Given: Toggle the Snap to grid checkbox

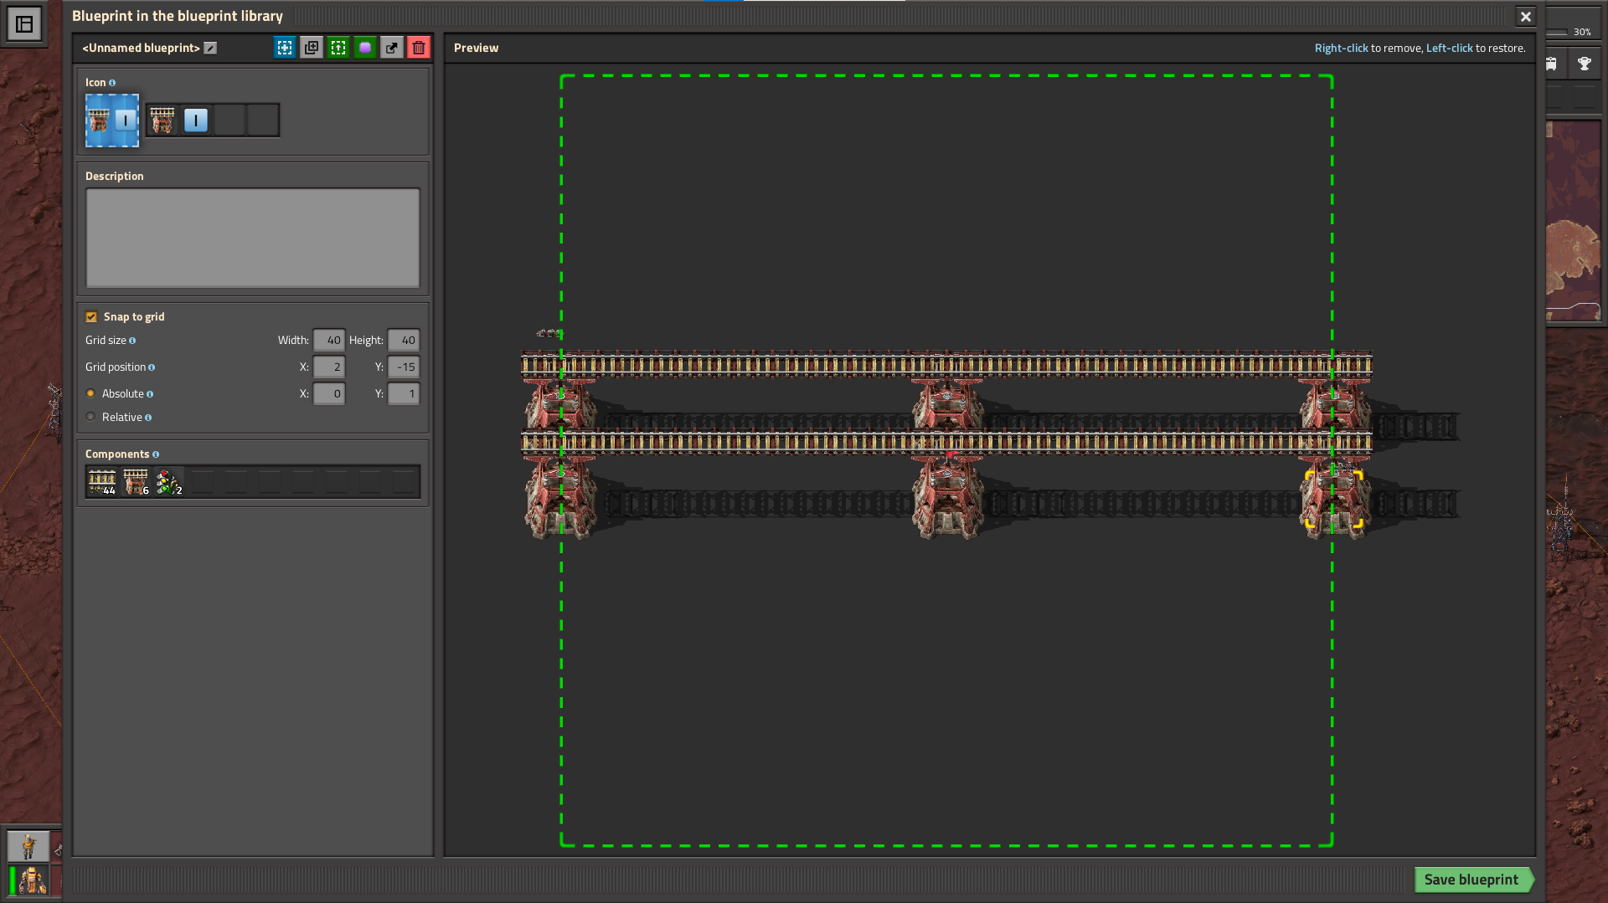Looking at the screenshot, I should coord(91,317).
